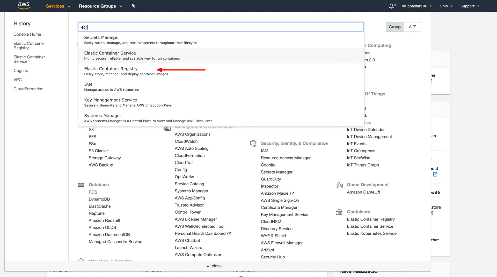Click the Containers category icon
Image resolution: width=497 pixels, height=277 pixels.
[x=339, y=212]
